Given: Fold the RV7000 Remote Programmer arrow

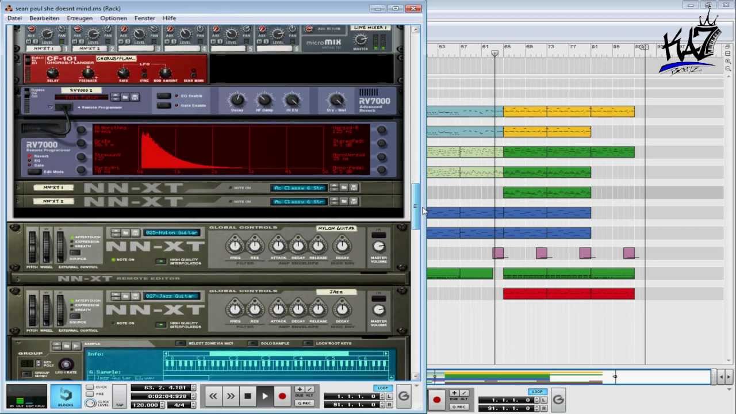Looking at the screenshot, I should (x=51, y=107).
